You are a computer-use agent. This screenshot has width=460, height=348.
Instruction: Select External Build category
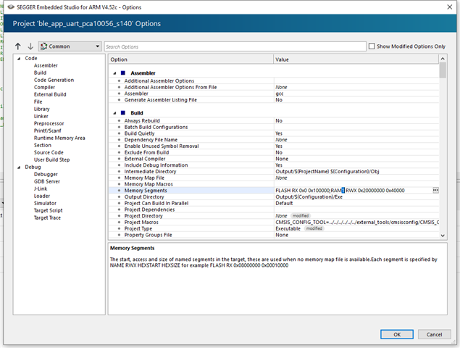tap(50, 94)
